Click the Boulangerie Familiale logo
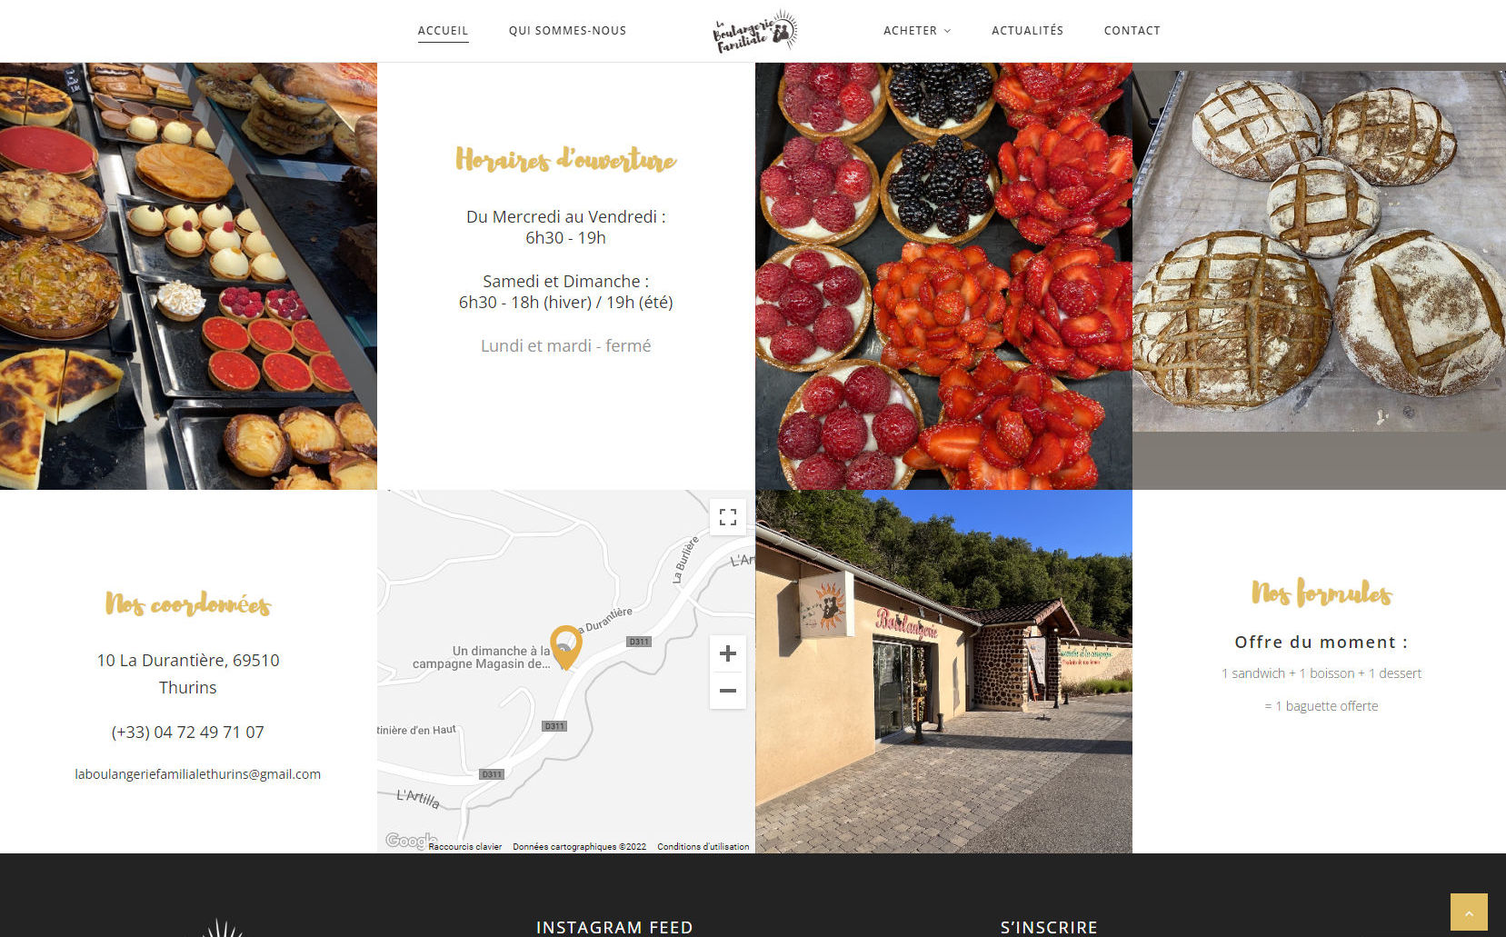This screenshot has width=1506, height=937. pyautogui.click(x=755, y=31)
